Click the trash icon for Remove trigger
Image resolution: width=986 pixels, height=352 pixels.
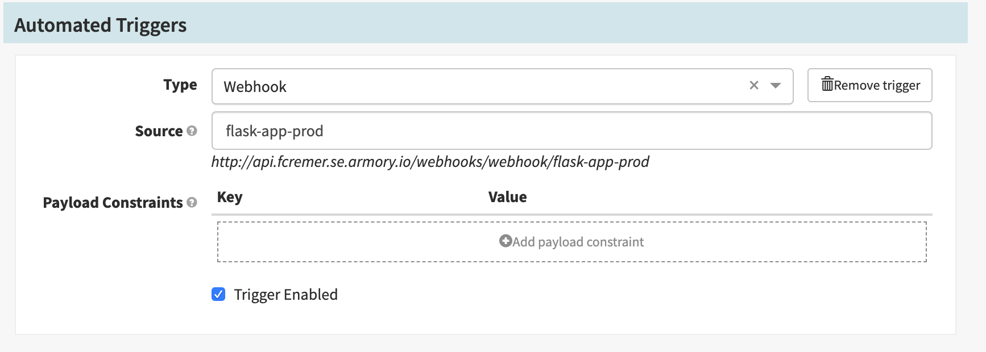(x=827, y=85)
